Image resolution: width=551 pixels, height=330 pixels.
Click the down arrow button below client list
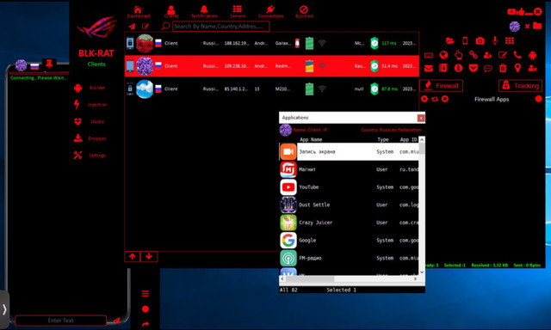coord(149,256)
